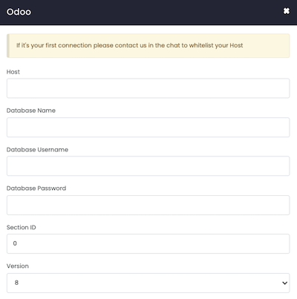Image resolution: width=297 pixels, height=299 pixels.
Task: Select the Database Username text box
Action: (x=148, y=166)
